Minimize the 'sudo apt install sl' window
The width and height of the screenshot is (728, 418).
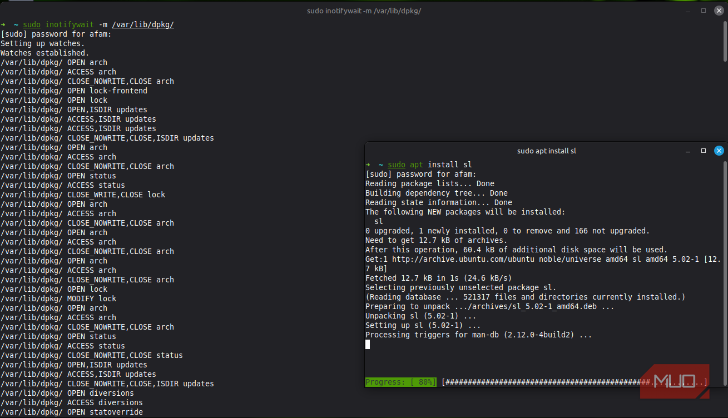pyautogui.click(x=689, y=151)
